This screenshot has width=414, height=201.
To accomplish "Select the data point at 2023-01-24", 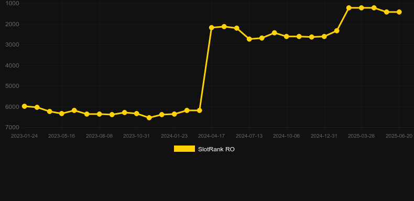I will [24, 106].
